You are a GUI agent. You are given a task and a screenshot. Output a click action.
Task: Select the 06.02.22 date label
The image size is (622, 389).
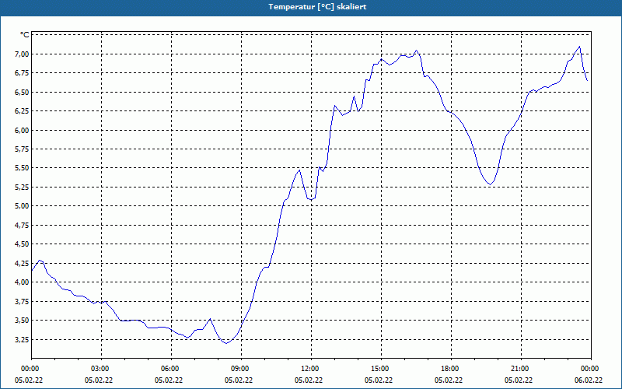(589, 380)
